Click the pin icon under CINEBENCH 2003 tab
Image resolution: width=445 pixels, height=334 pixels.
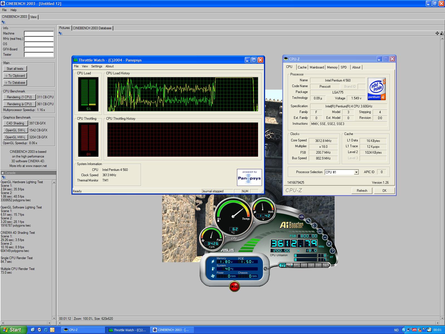(x=3, y=22)
